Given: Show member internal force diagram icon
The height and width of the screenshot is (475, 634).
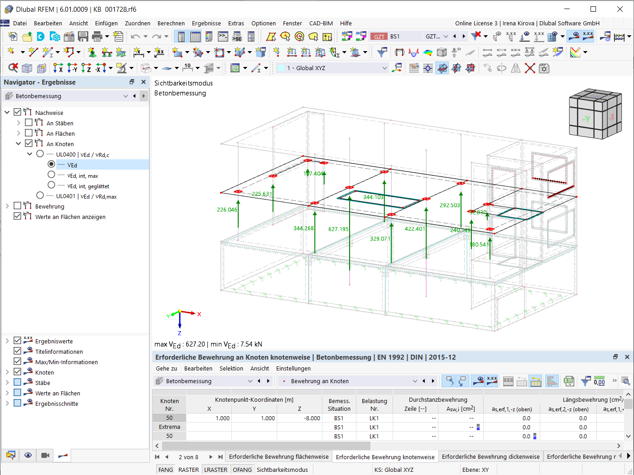Looking at the screenshot, I should point(413,52).
